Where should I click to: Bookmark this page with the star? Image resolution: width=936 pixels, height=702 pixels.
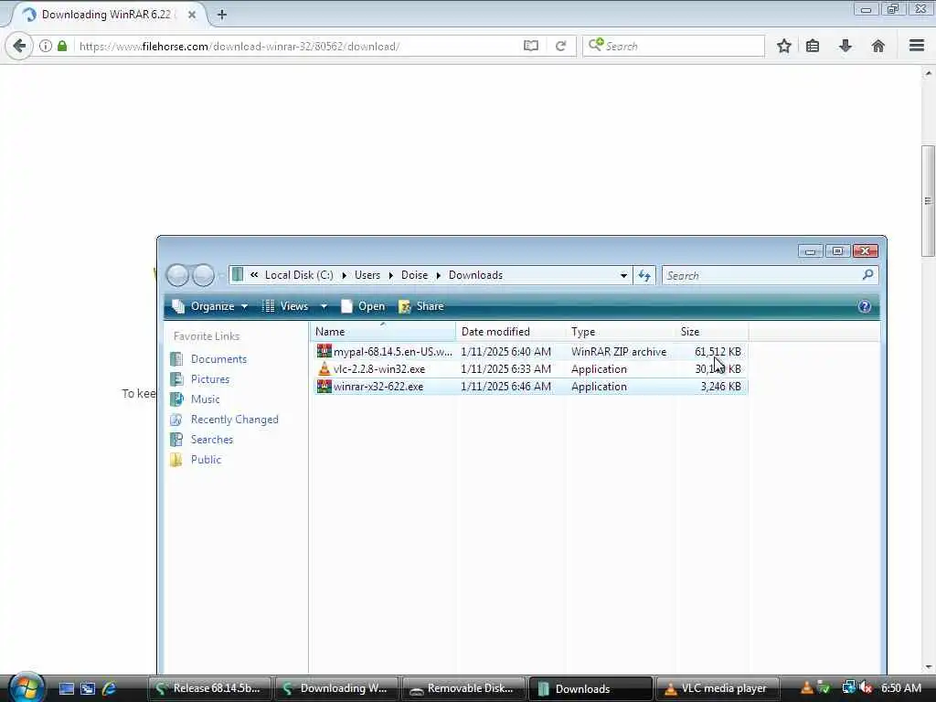783,46
